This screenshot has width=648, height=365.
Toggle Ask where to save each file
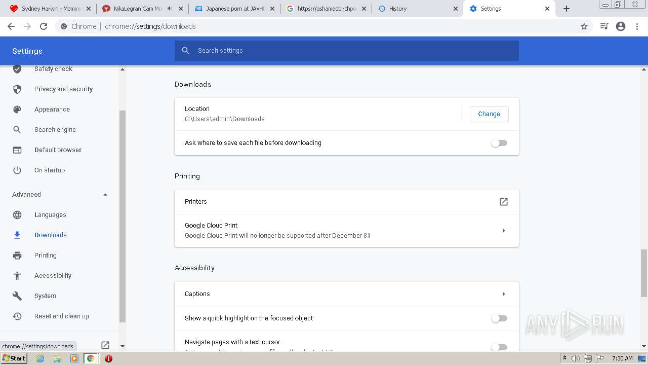pyautogui.click(x=499, y=143)
